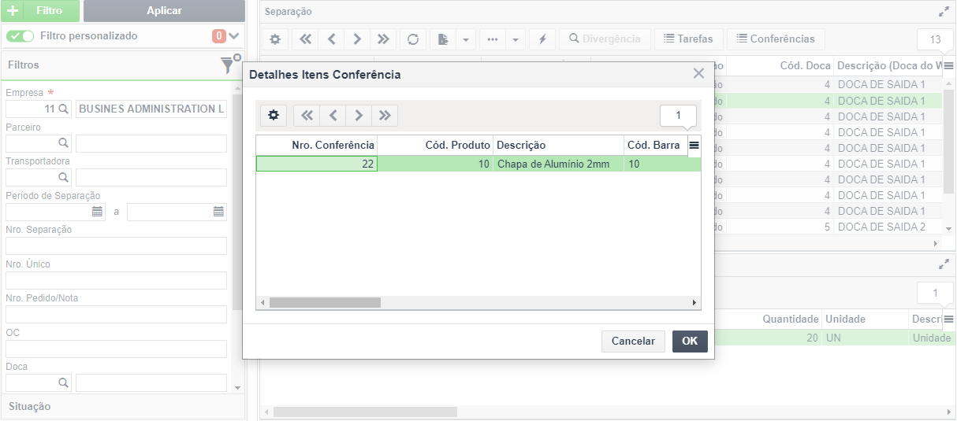Viewport: 957px width, 421px height.
Task: Close the Detalhes Itens Conferência dialog
Action: pos(698,74)
